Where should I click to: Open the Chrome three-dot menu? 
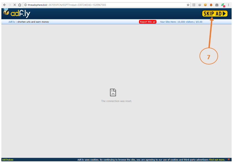coord(229,5)
